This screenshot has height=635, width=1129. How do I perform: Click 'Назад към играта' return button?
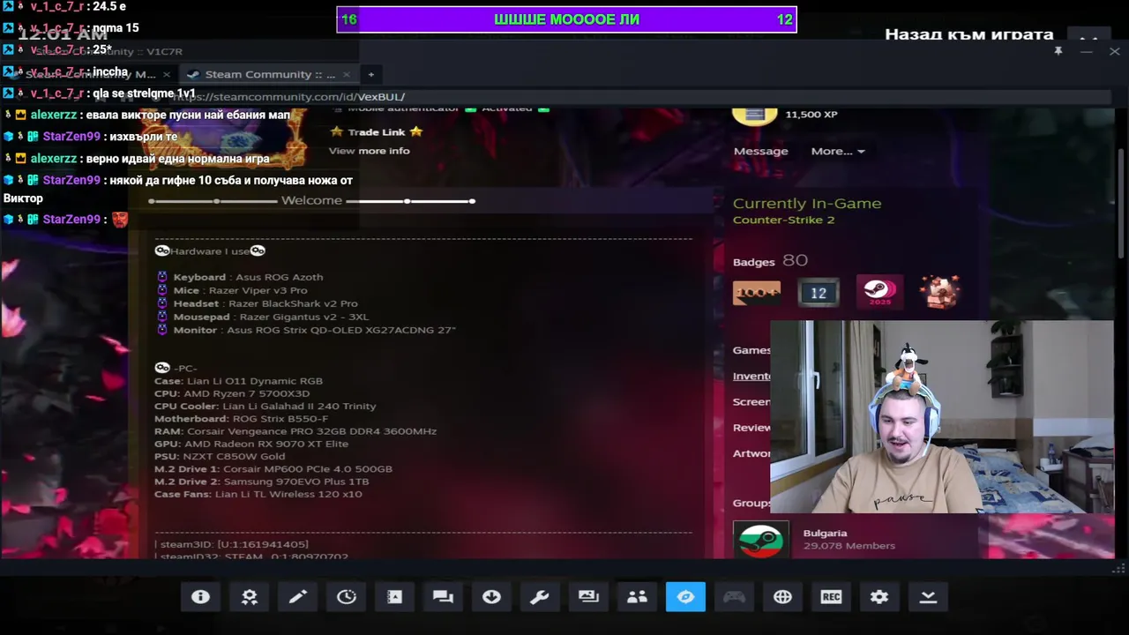(x=968, y=34)
